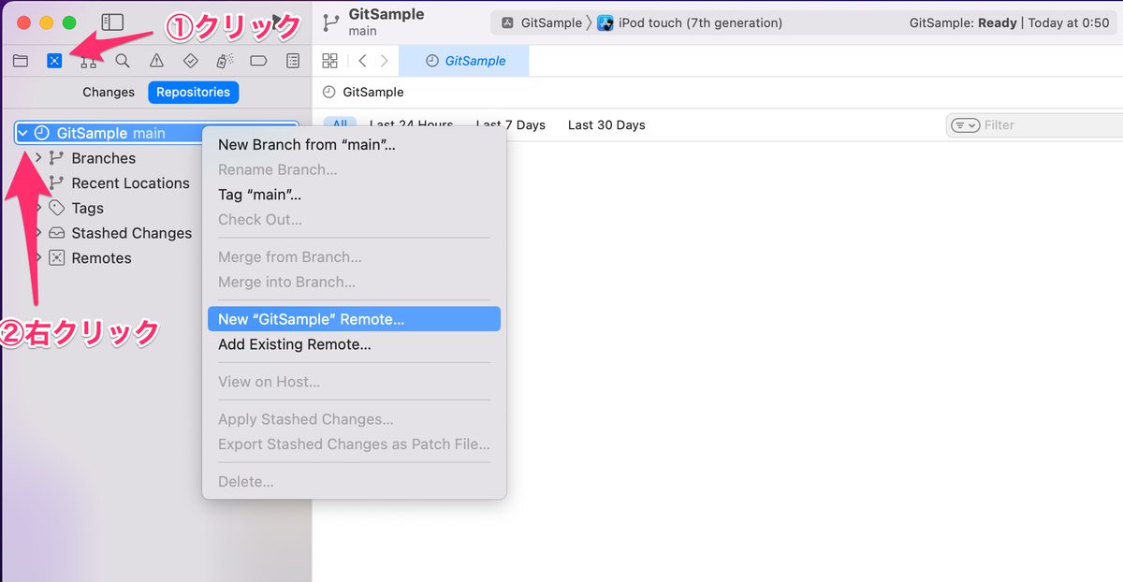Click the Stashed Changes tray icon
1123x582 pixels.
[x=56, y=233]
